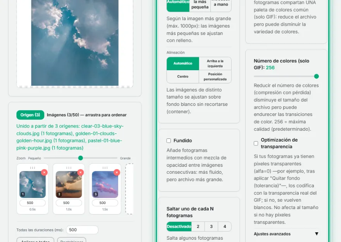341x242 pixels.
Task: Click the '256' color count value
Action: 270,68
